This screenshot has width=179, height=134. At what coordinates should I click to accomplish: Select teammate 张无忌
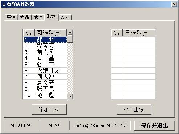[45, 89]
